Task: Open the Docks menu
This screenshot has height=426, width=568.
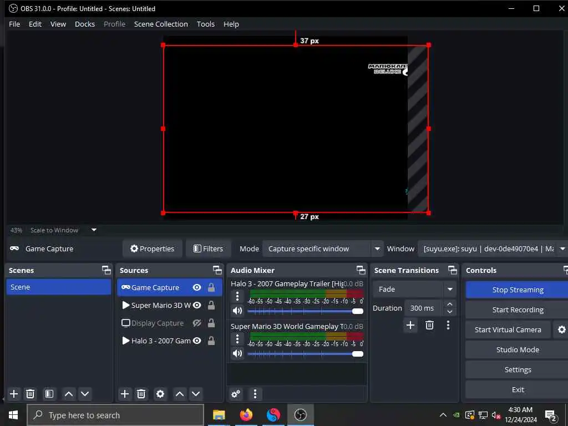Action: (85, 24)
